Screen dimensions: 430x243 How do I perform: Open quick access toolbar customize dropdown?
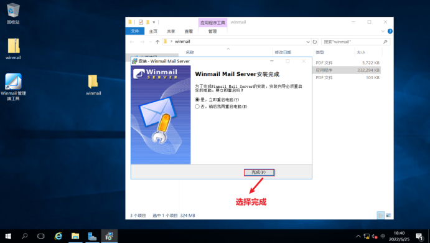(x=154, y=22)
